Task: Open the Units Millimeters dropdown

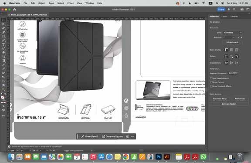Action: click(x=232, y=33)
